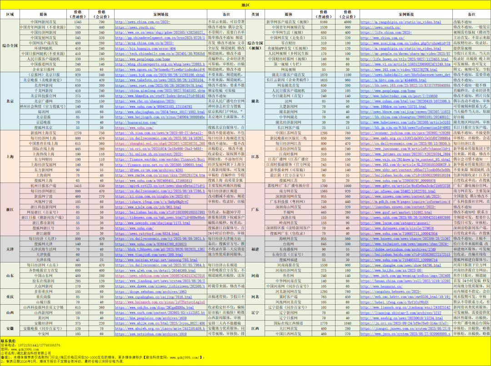Screen dimensions: 491x366
Task: Select the 广东 region cell
Action: 255,209
